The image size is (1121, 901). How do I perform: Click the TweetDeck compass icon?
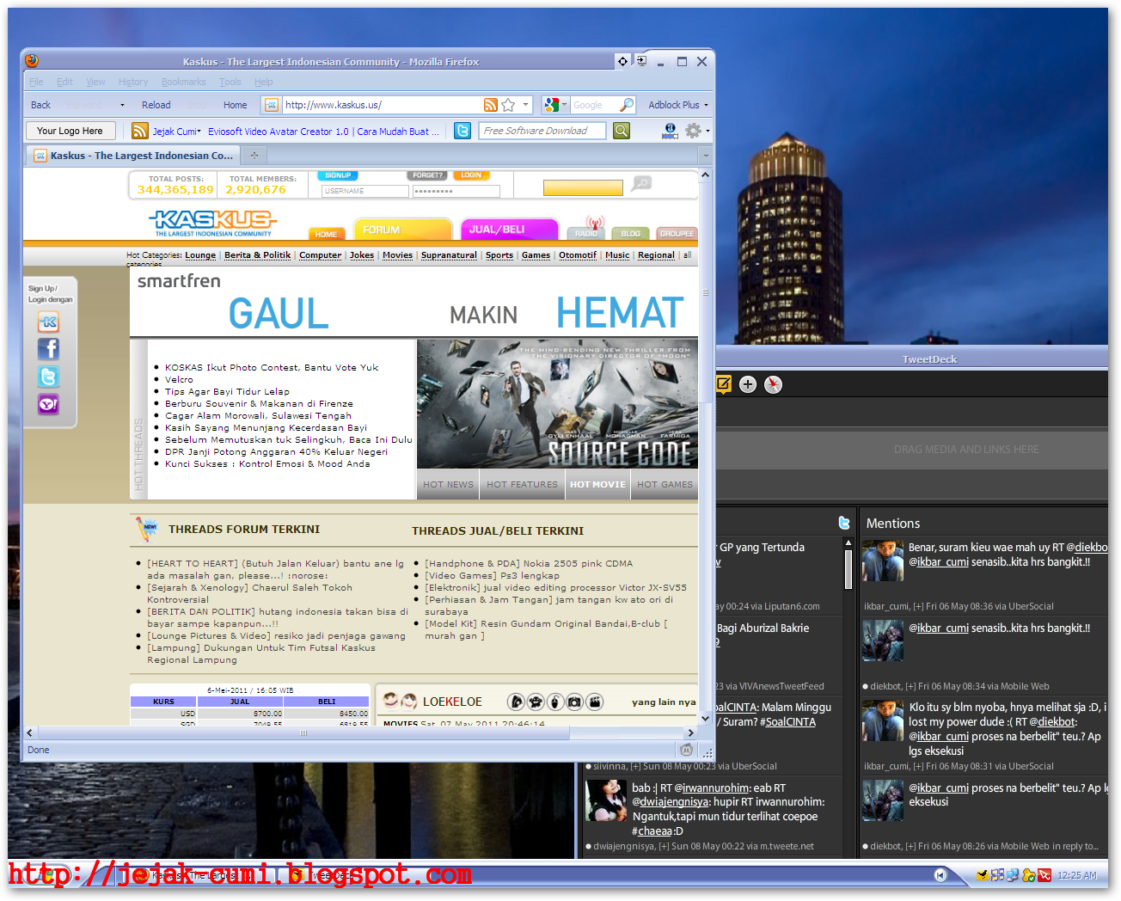[x=773, y=384]
